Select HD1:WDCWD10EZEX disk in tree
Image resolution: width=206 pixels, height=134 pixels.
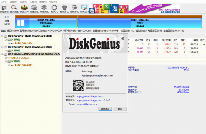click(30, 47)
